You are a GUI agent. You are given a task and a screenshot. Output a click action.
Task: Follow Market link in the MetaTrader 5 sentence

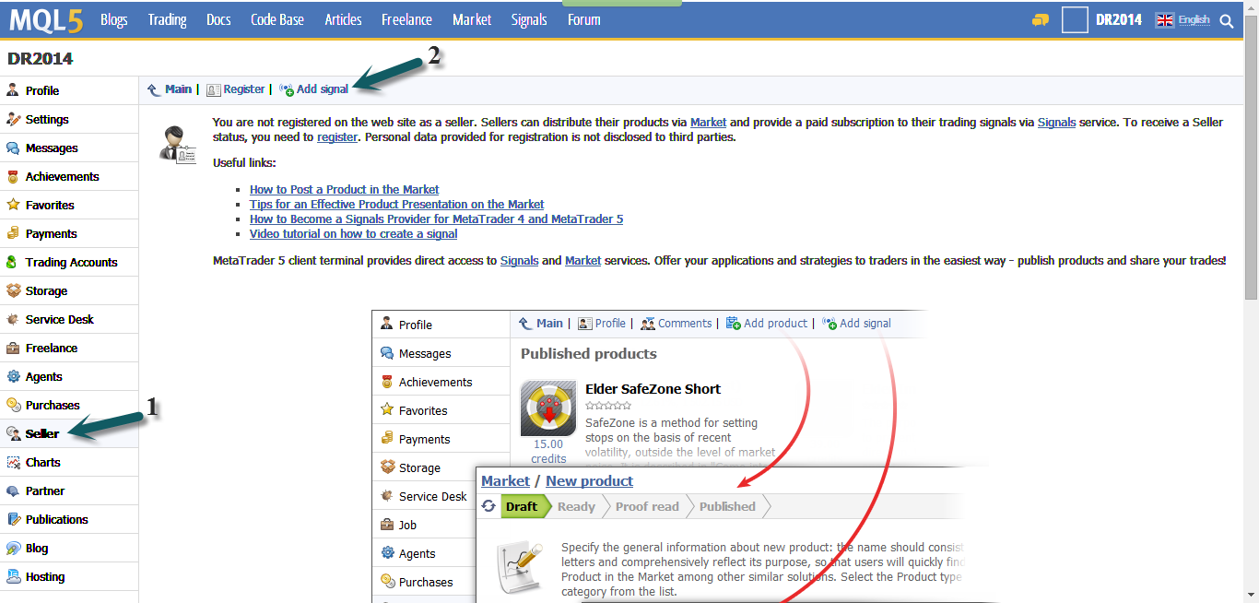583,261
